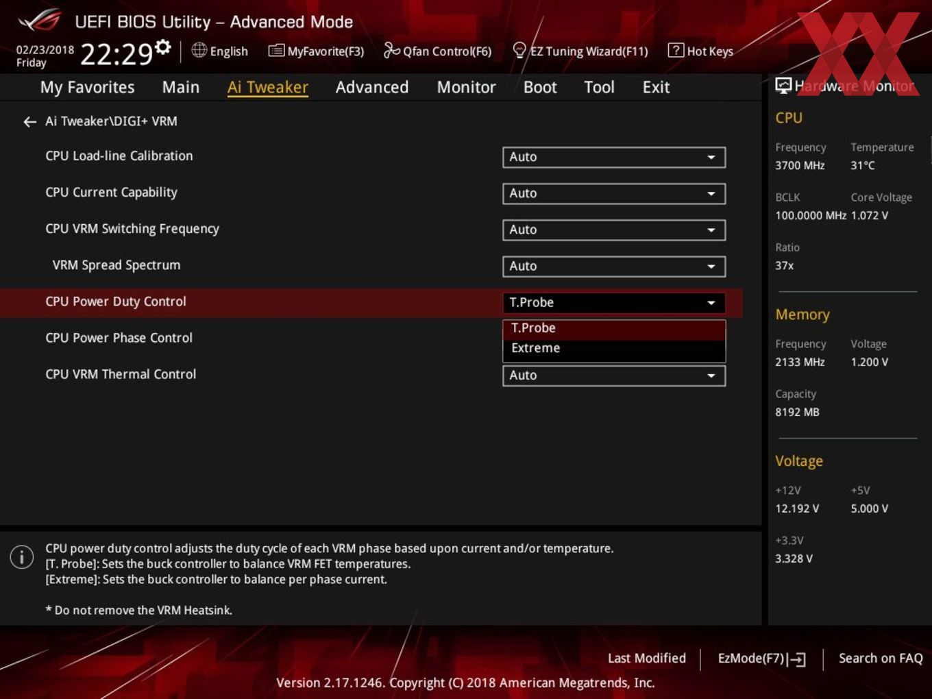Screen dimensions: 932x699
Task: Open the Monitor tab
Action: pos(467,87)
